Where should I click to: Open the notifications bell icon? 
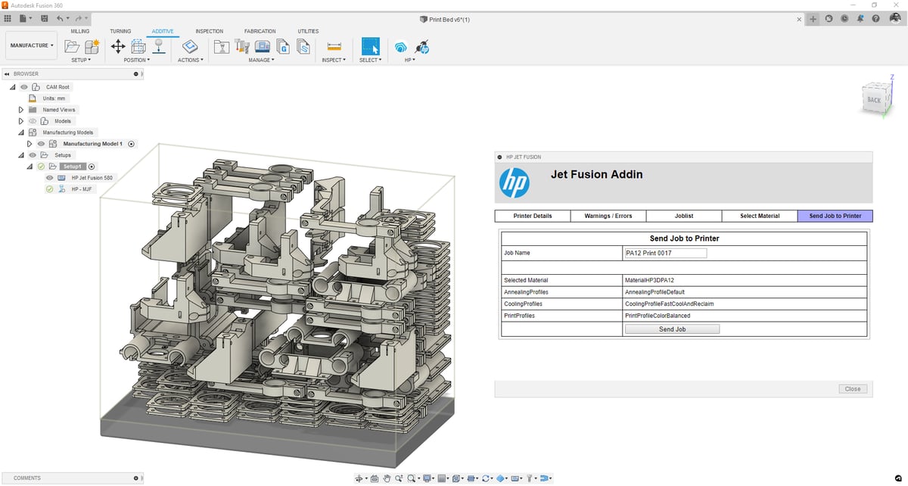pos(860,19)
